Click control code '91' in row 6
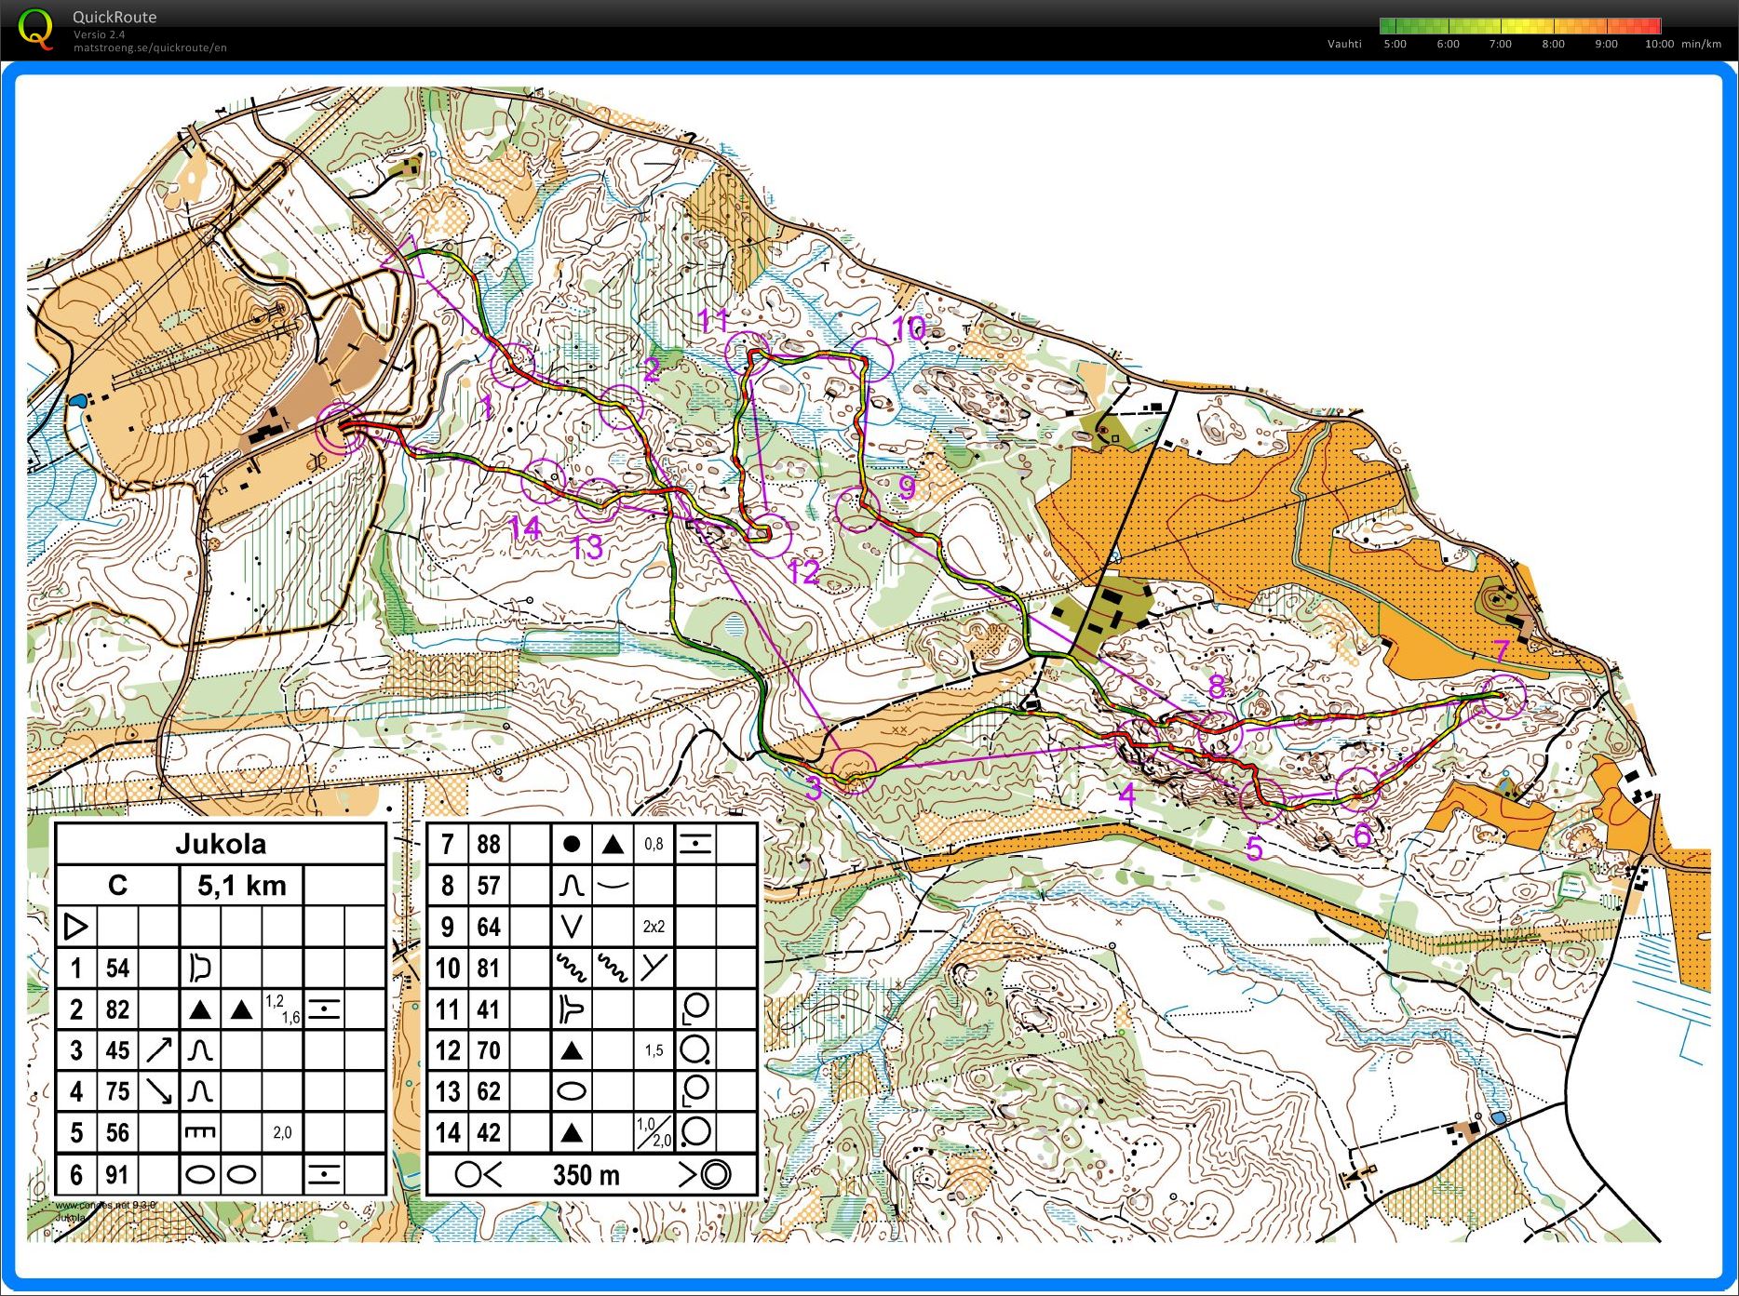This screenshot has width=1739, height=1296. click(x=117, y=1174)
